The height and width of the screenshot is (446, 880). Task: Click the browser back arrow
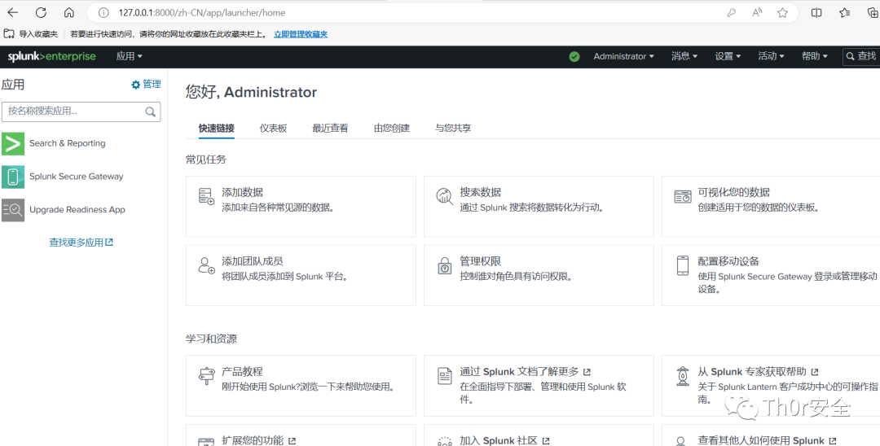(12, 12)
